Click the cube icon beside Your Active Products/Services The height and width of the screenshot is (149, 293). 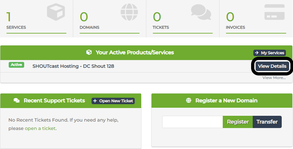(89, 52)
